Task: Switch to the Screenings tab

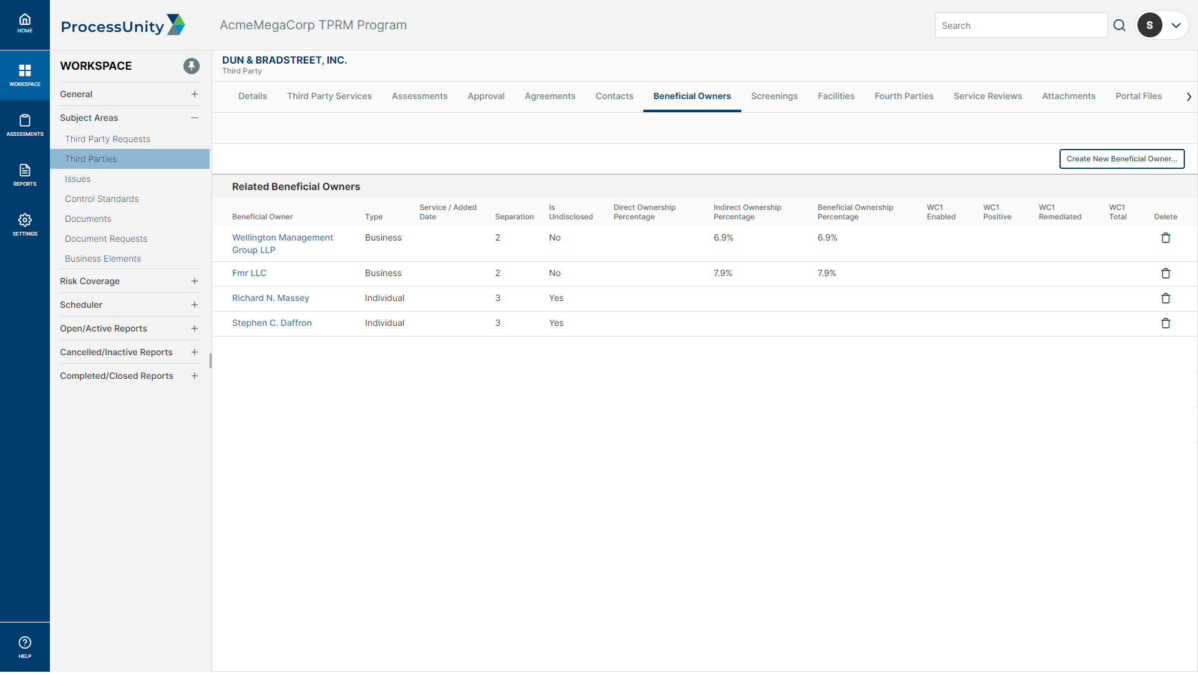Action: [774, 96]
